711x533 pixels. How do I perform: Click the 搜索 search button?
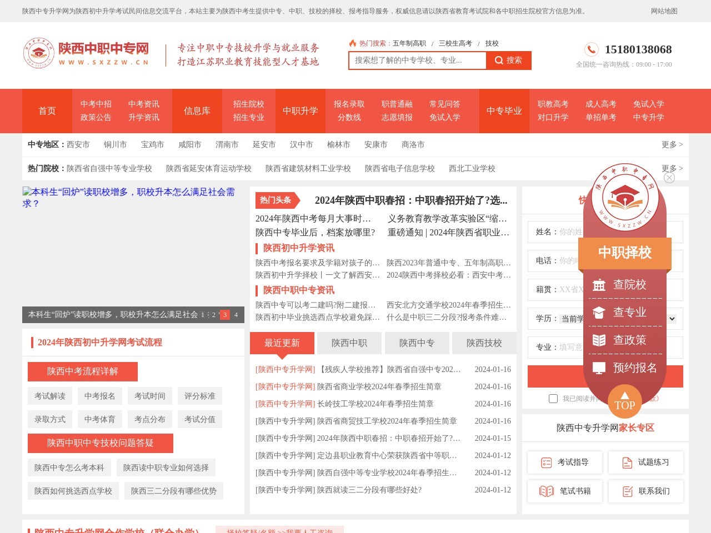509,61
